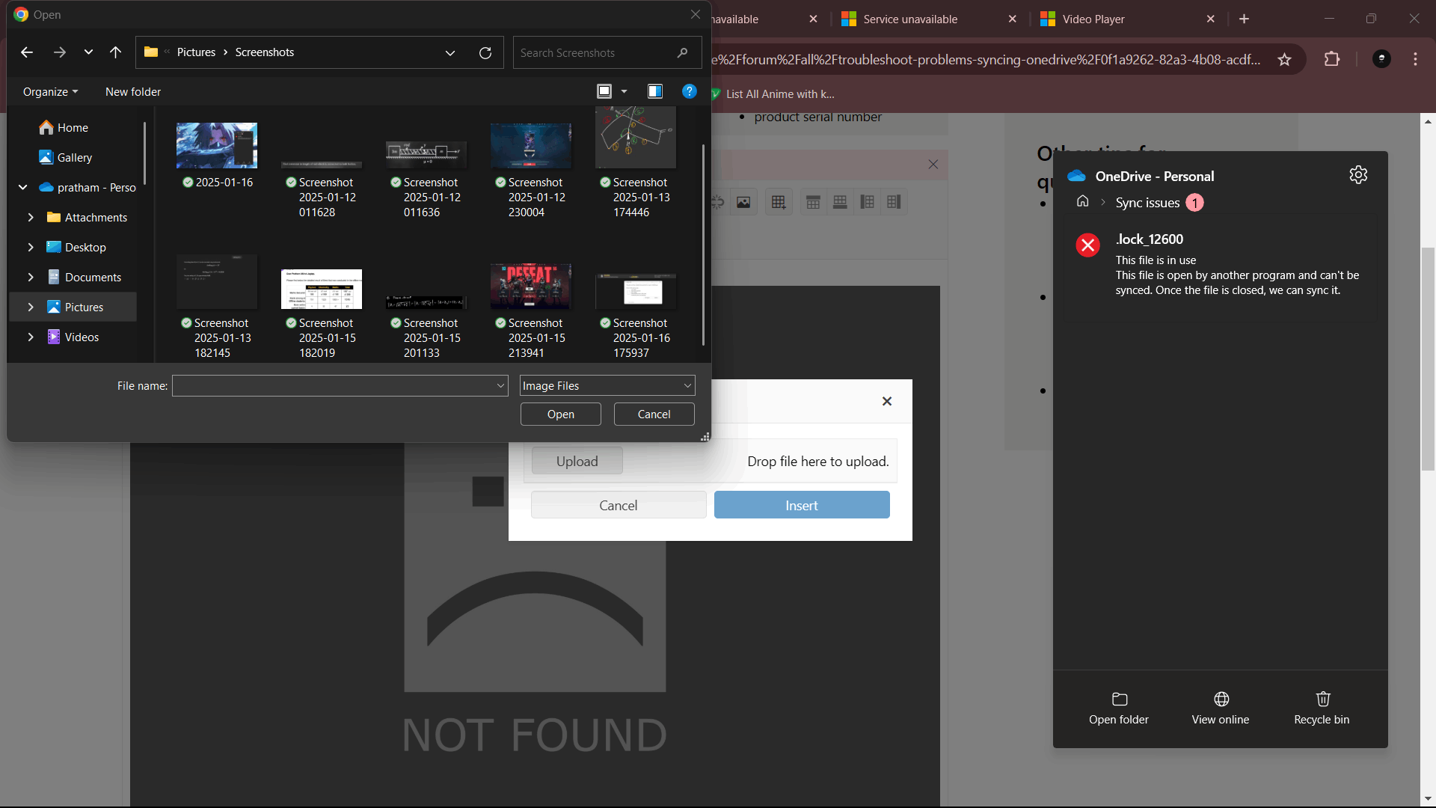1436x808 pixels.
Task: Expand the Attachments folder
Action: 31,218
